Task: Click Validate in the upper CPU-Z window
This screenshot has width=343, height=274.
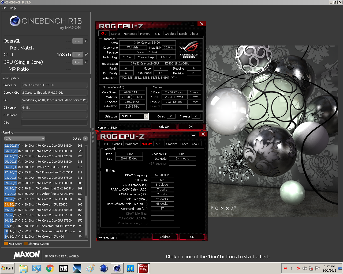Action: 163,127
